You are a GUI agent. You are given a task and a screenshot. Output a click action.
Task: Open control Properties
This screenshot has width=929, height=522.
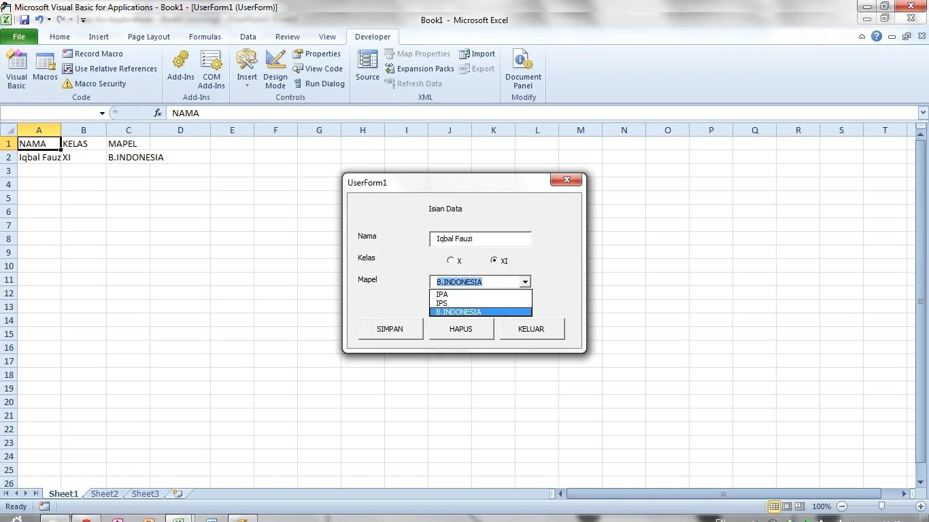click(x=317, y=54)
